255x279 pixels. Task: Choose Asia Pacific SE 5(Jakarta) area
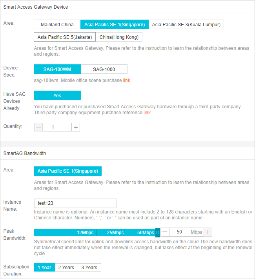coord(65,37)
